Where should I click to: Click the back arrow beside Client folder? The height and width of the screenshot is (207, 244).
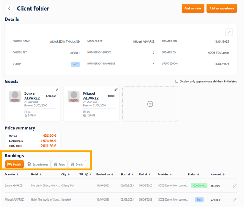click(x=9, y=9)
